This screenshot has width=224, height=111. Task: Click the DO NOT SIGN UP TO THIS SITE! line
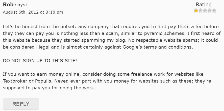[x=40, y=60]
